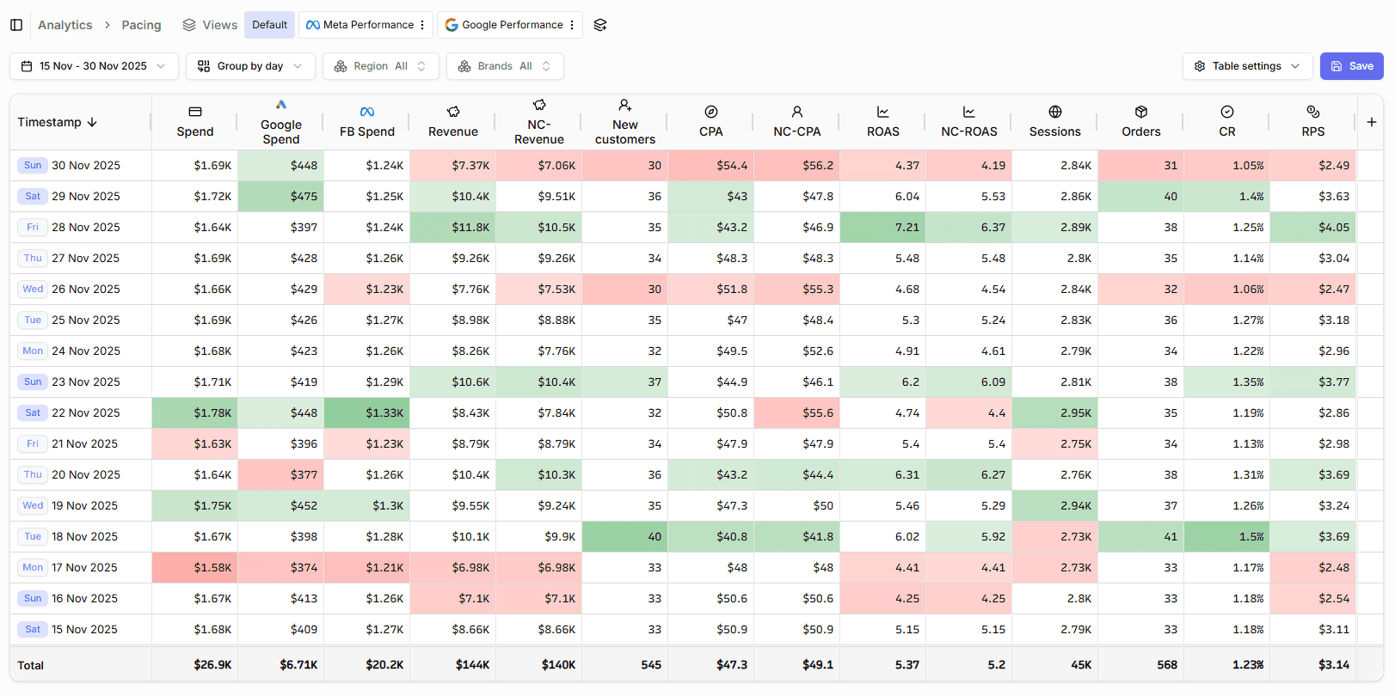This screenshot has width=1395, height=696.
Task: Sort by the Timestamp column
Action: (58, 122)
